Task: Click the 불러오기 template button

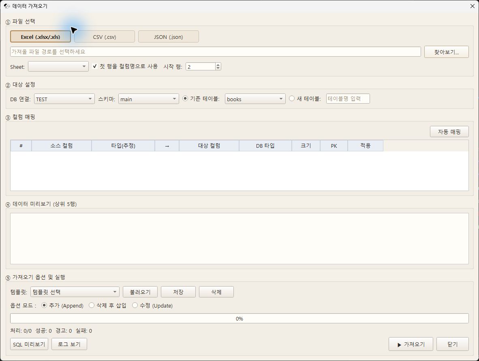Action: point(140,292)
